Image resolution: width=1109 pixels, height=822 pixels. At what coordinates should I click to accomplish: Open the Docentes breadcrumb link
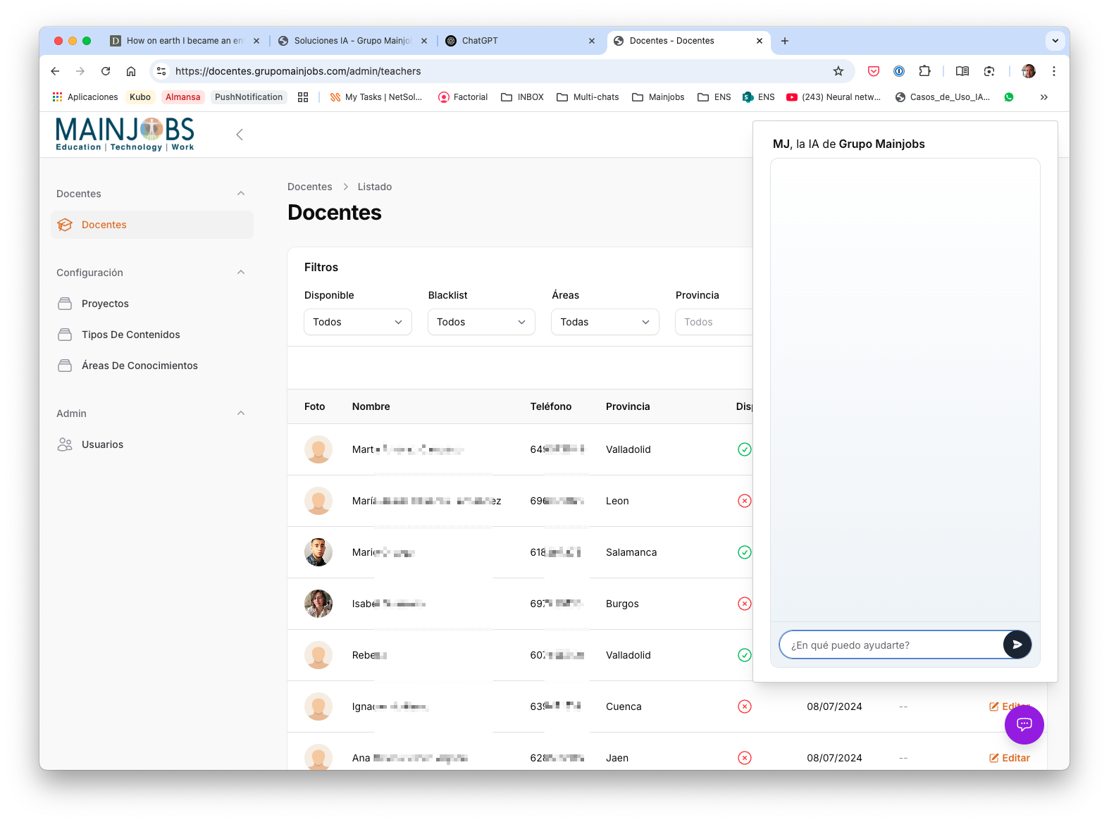pos(309,187)
